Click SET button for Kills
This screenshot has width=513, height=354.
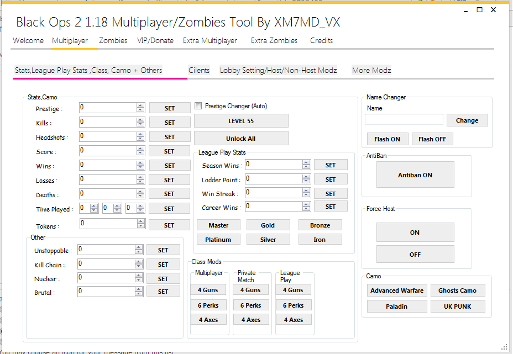point(170,122)
